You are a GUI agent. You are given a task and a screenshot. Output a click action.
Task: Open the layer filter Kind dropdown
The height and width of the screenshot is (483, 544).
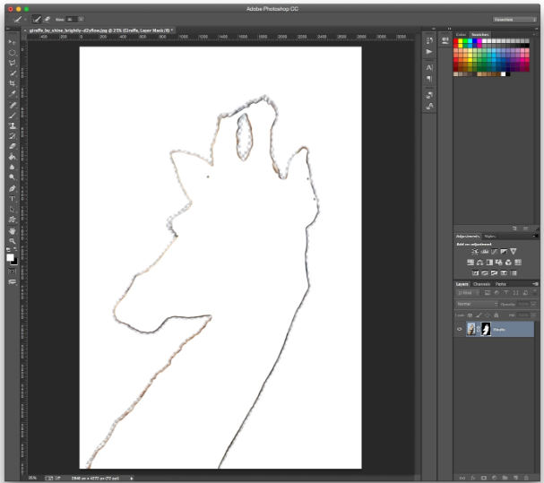(x=467, y=293)
